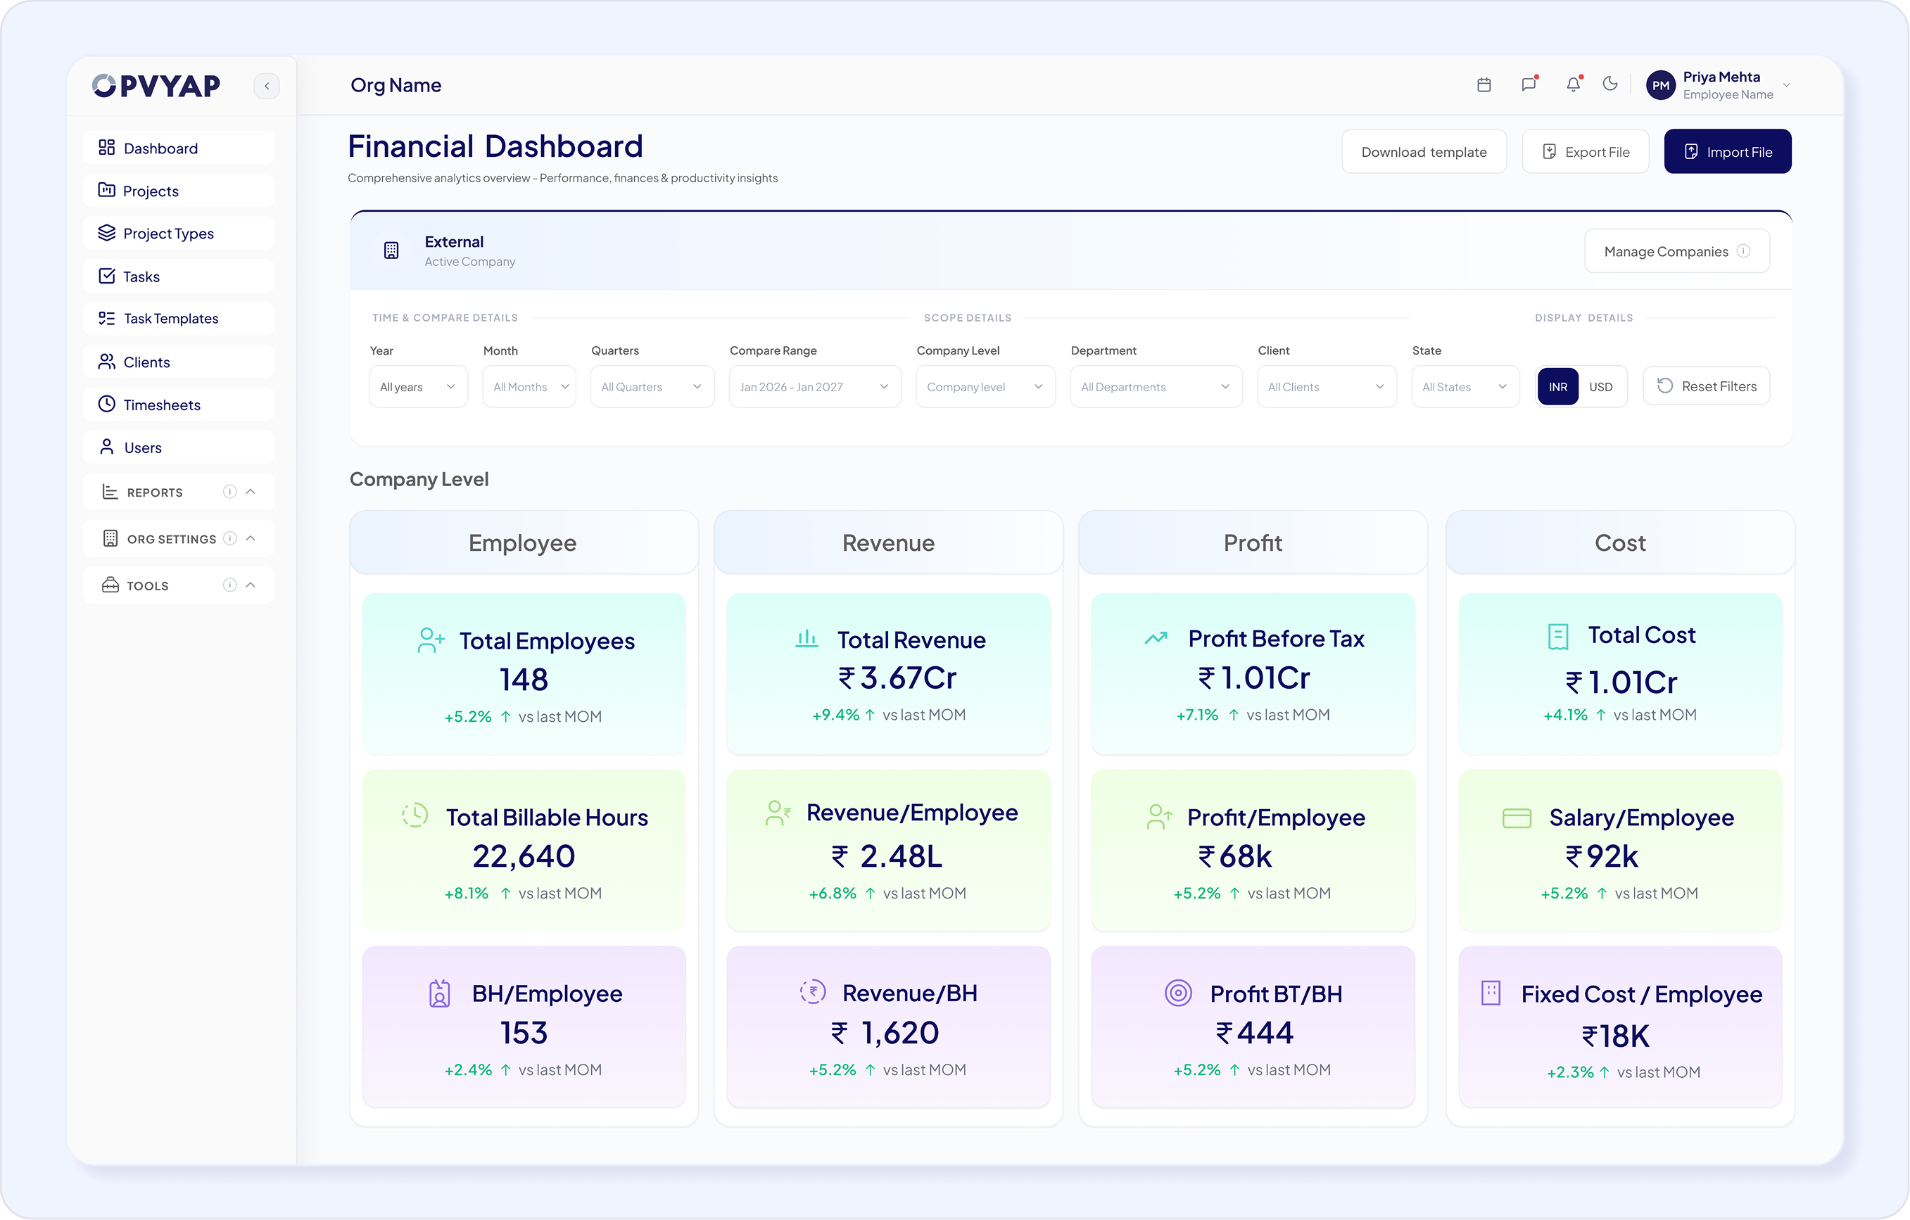
Task: Open the Compare Range dropdown
Action: click(x=815, y=387)
